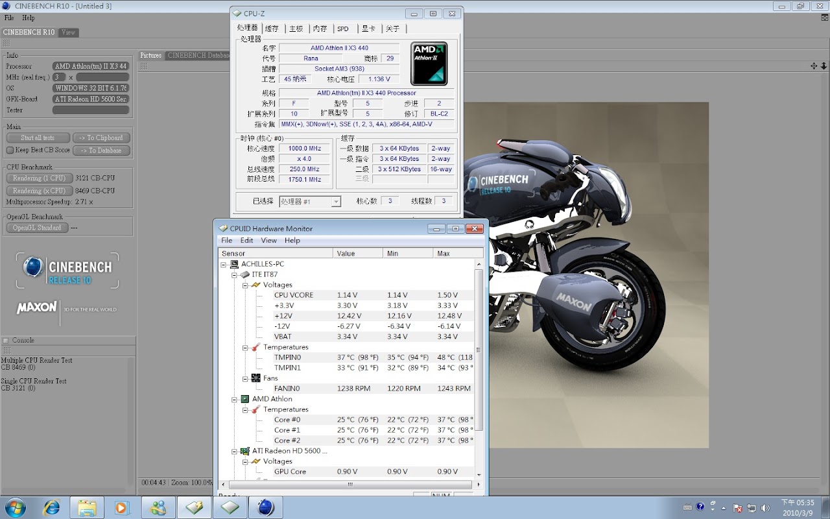The height and width of the screenshot is (519, 830).
Task: Click the keyboard input method tray icon
Action: pyautogui.click(x=688, y=507)
